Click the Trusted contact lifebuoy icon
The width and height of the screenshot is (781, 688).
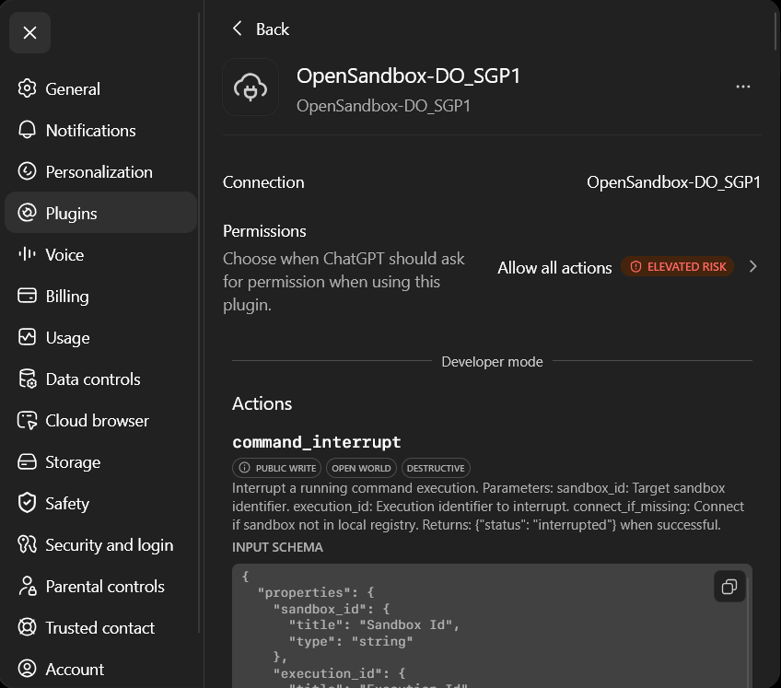coord(27,627)
